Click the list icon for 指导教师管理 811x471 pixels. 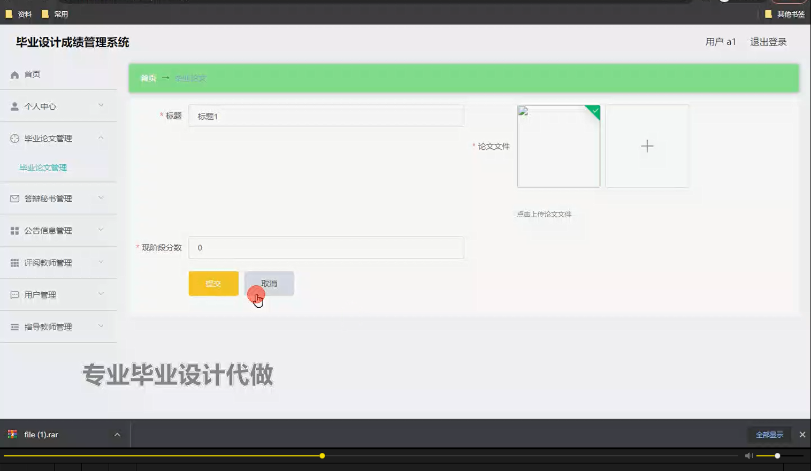(14, 326)
